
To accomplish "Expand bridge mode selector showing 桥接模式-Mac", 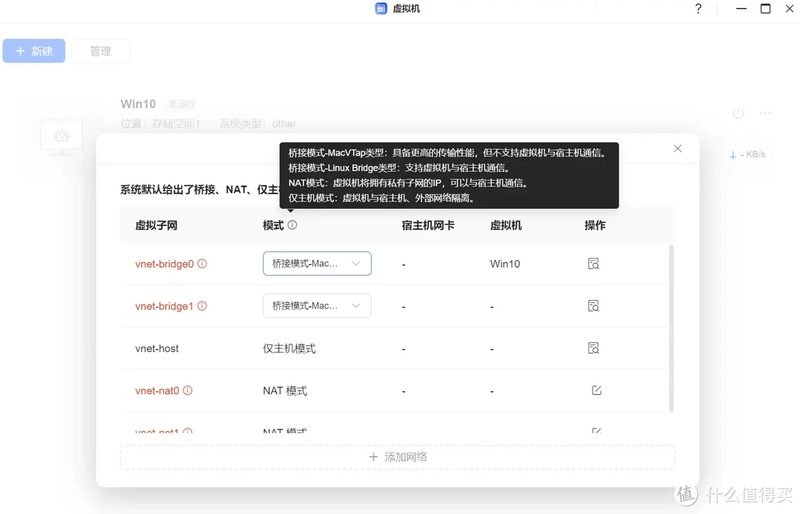I will point(316,264).
